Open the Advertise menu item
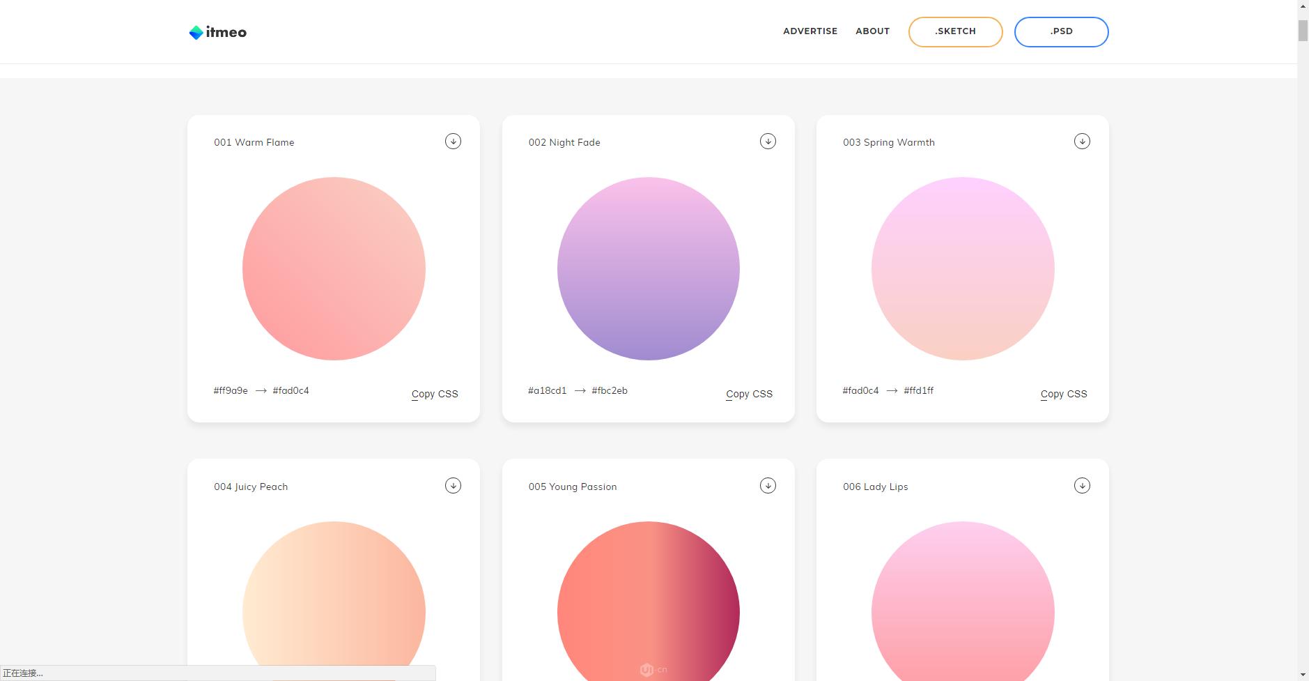Image resolution: width=1309 pixels, height=681 pixels. 810,31
